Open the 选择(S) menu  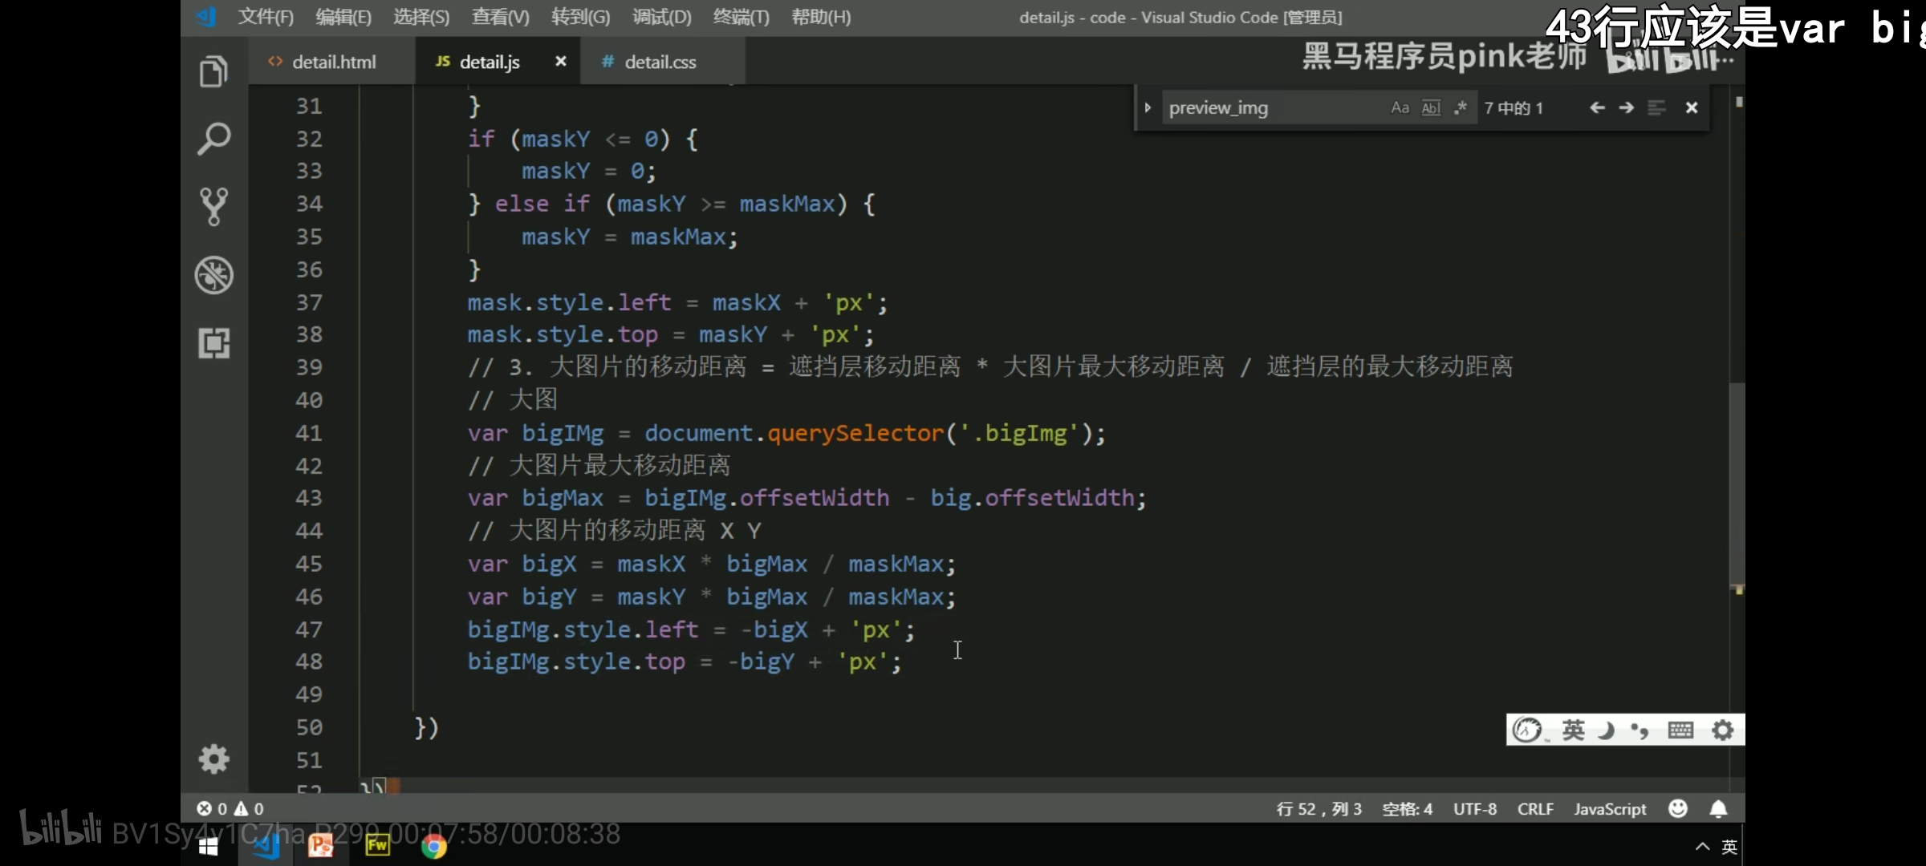[421, 17]
